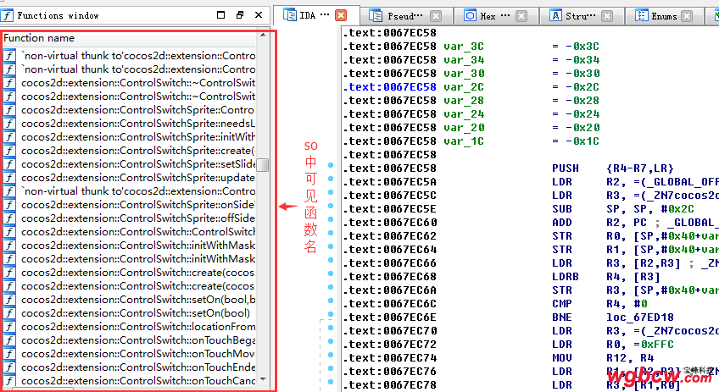Close the IDA view tab
The width and height of the screenshot is (719, 392).
point(341,15)
